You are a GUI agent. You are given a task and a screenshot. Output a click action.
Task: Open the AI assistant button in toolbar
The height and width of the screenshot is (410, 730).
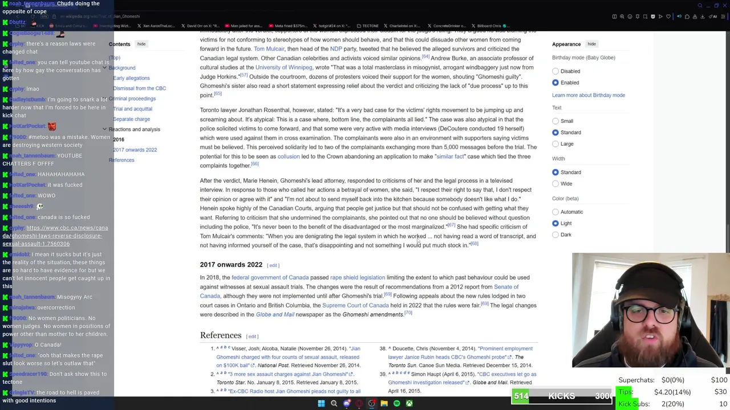pos(713,17)
